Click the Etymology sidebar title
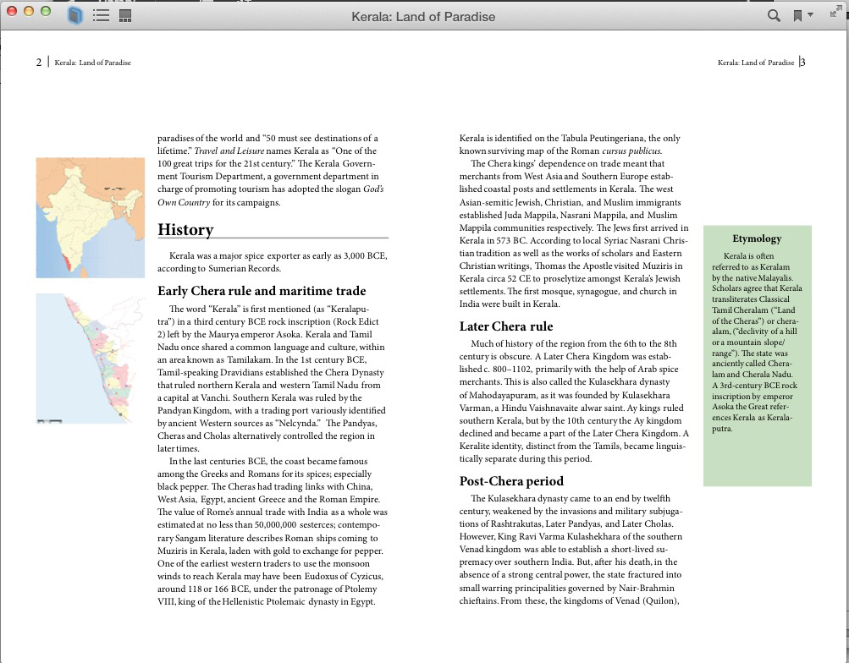849x663 pixels. 757,238
